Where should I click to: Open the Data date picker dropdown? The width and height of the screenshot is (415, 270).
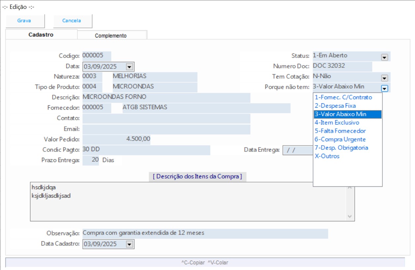click(x=129, y=67)
